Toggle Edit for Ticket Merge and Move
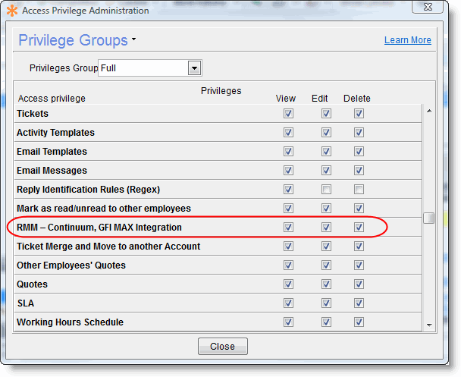Screen dimensions: 461x377 pyautogui.click(x=326, y=247)
